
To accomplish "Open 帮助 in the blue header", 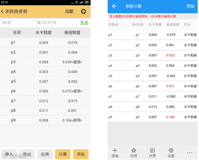I will 191,6.
